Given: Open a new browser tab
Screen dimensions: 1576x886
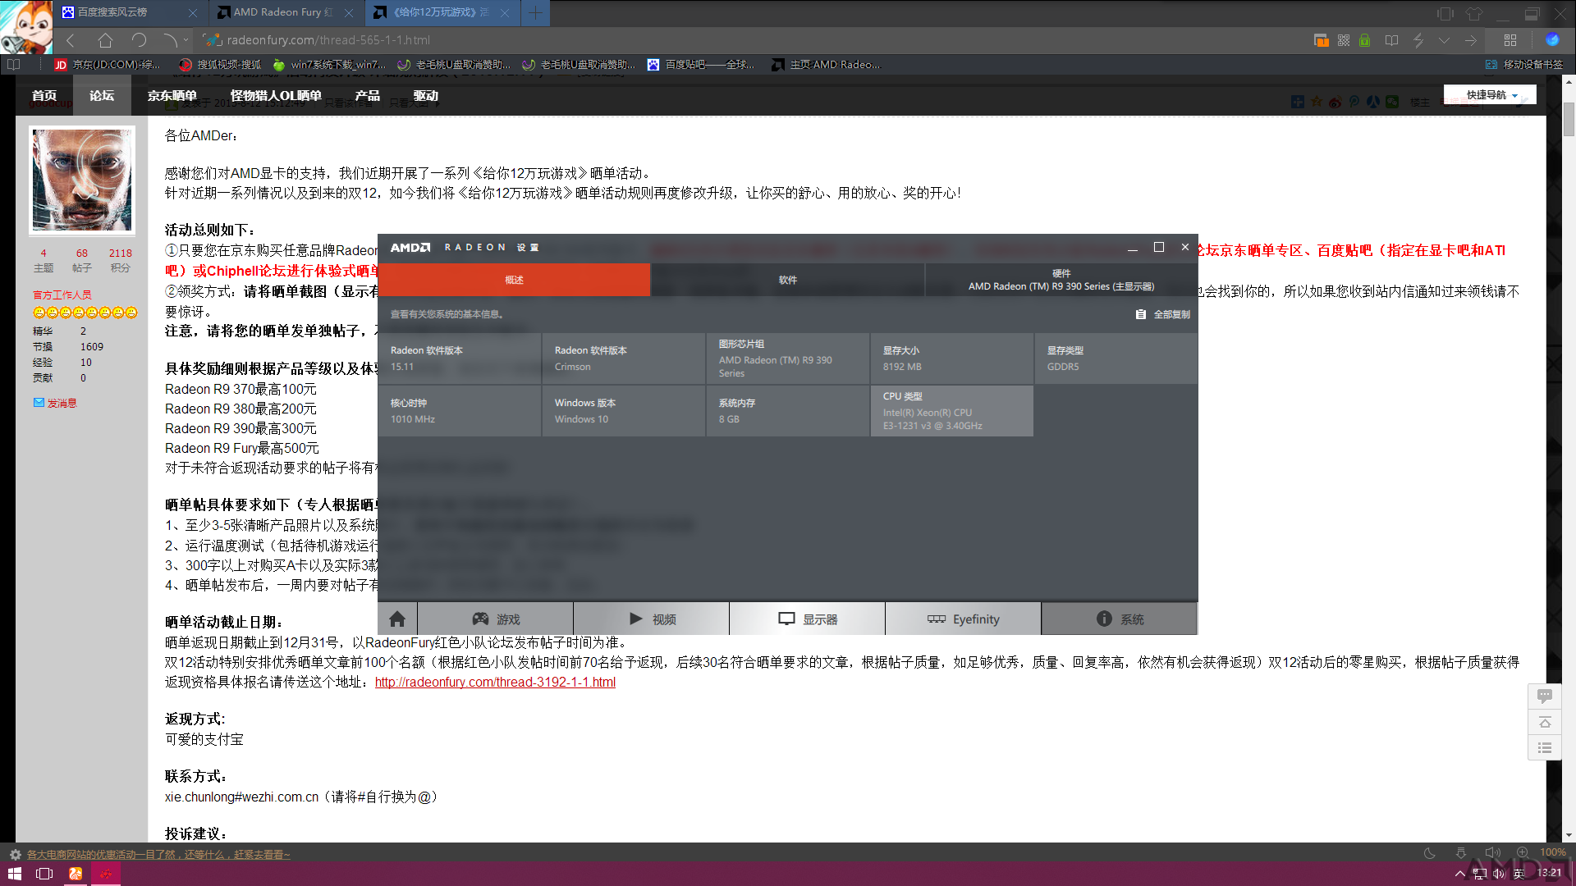Looking at the screenshot, I should [x=535, y=12].
